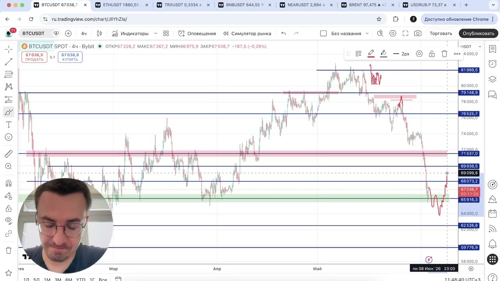Open the chats speech bubble panel

click(x=493, y=94)
